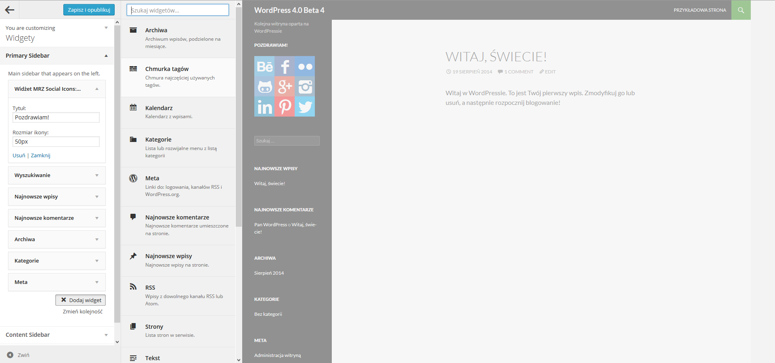Click Bez kategorii category link
This screenshot has width=775, height=363.
pyautogui.click(x=268, y=314)
